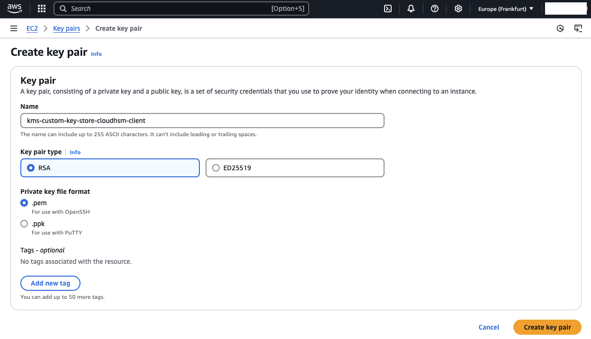Choose the .ppk private key format
The height and width of the screenshot is (339, 591).
click(24, 223)
